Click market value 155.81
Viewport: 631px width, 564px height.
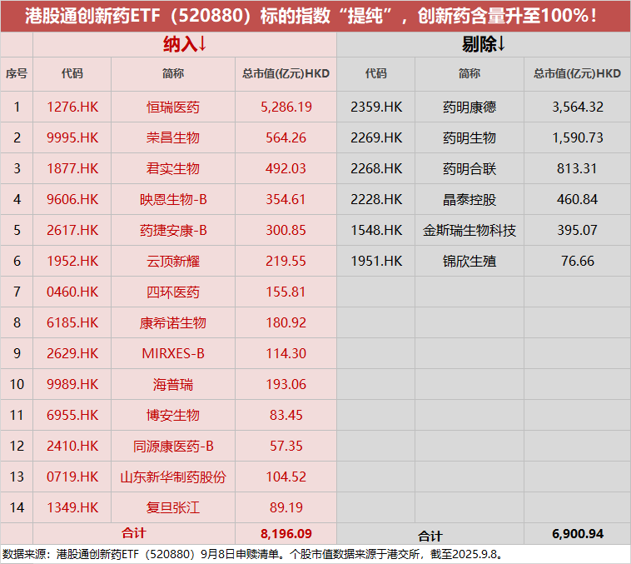click(x=286, y=292)
